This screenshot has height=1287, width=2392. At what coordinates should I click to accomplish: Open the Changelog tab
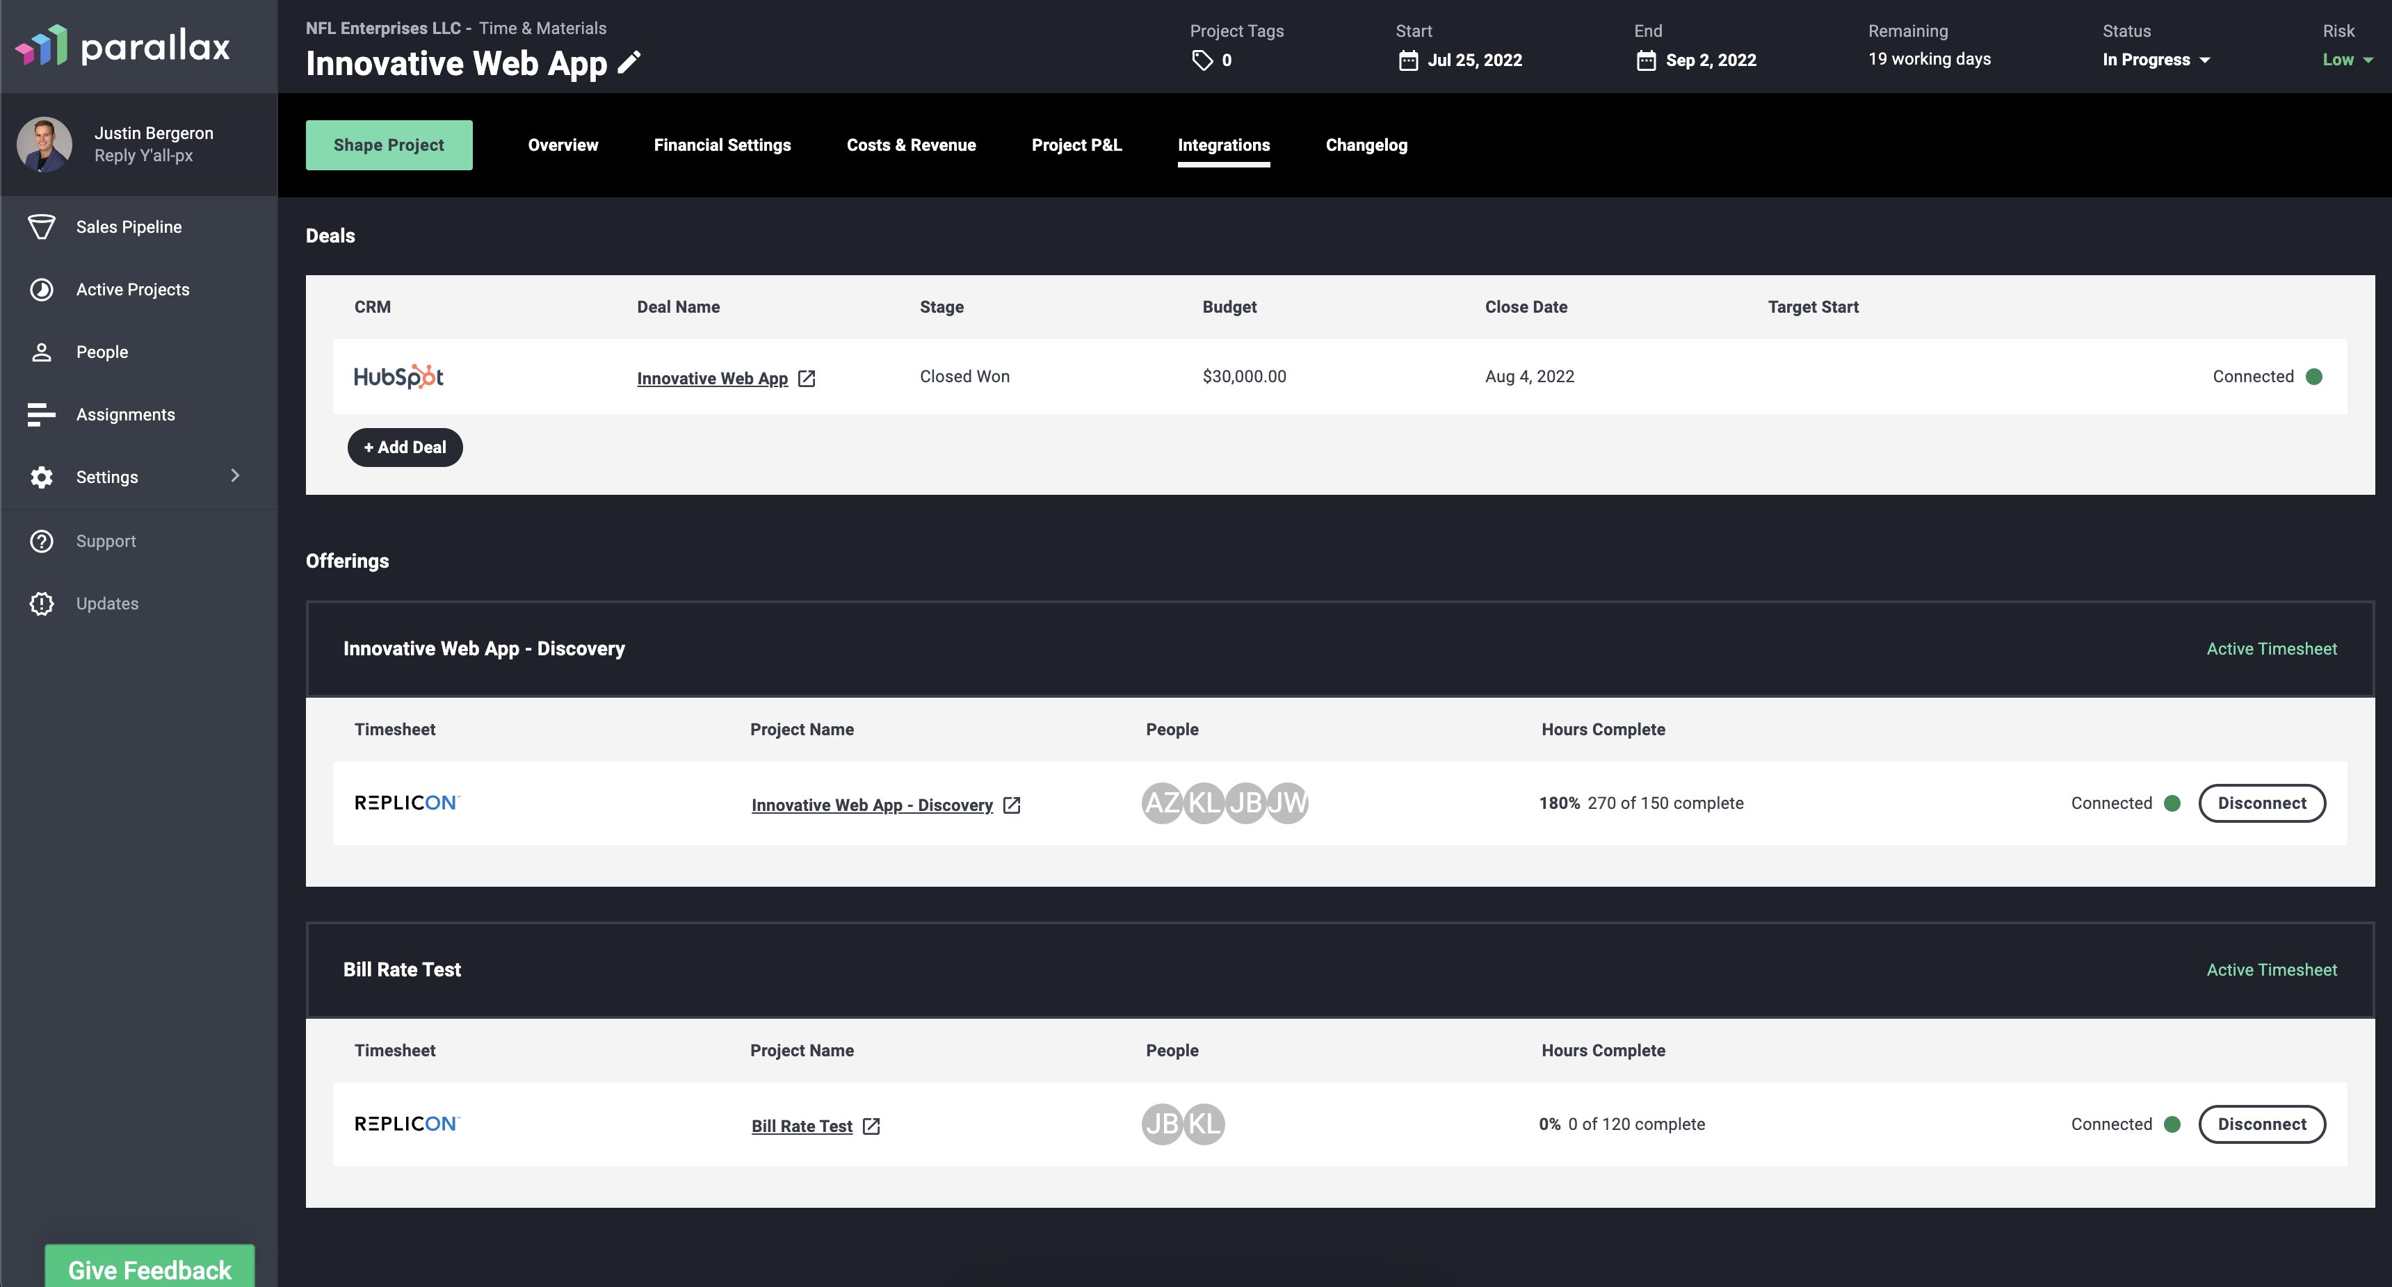tap(1366, 145)
